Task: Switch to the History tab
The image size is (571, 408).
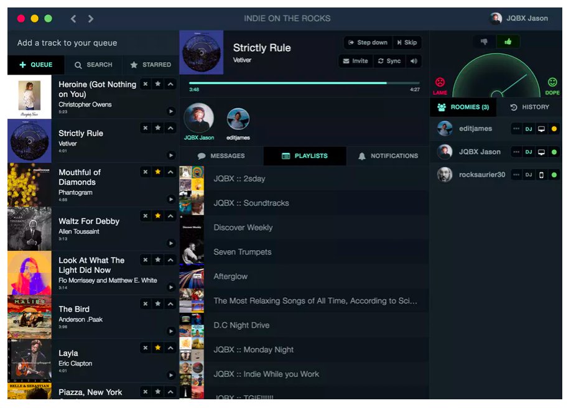Action: tap(529, 107)
